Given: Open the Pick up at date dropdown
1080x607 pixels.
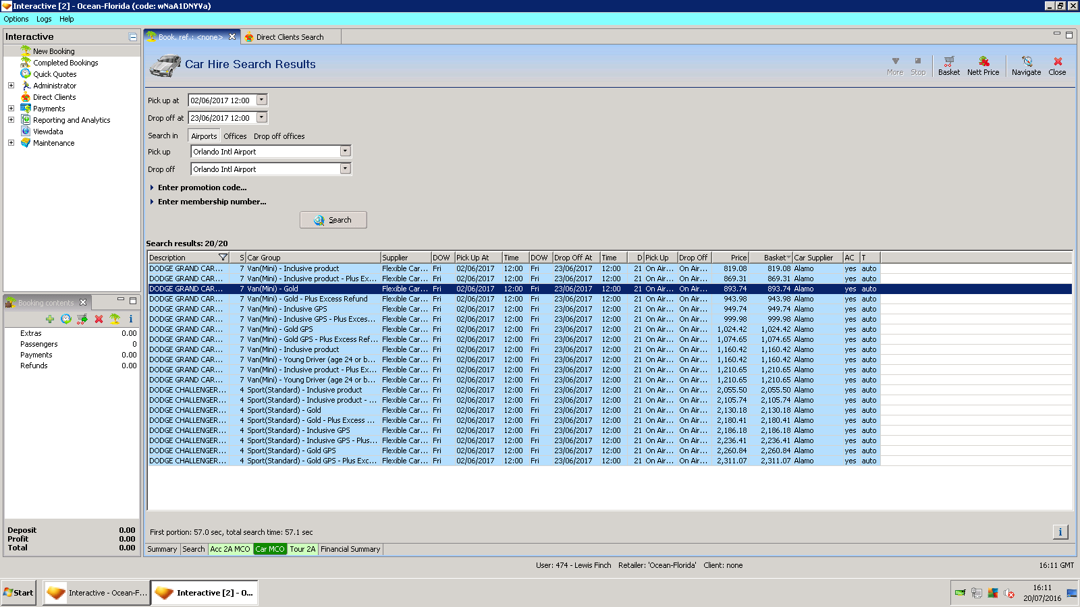Looking at the screenshot, I should point(262,100).
